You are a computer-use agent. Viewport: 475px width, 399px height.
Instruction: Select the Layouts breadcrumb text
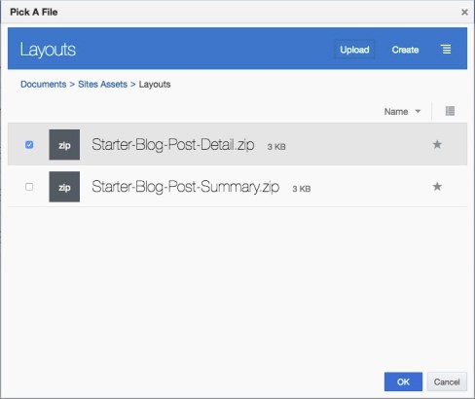click(x=155, y=85)
